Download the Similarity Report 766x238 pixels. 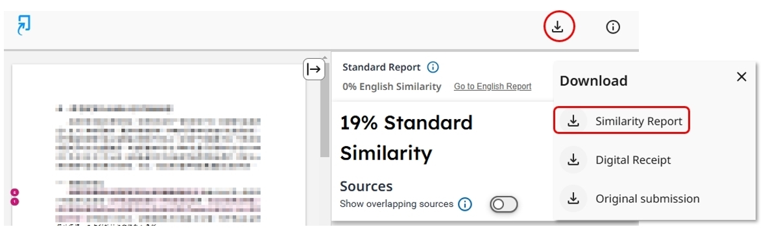(x=621, y=120)
